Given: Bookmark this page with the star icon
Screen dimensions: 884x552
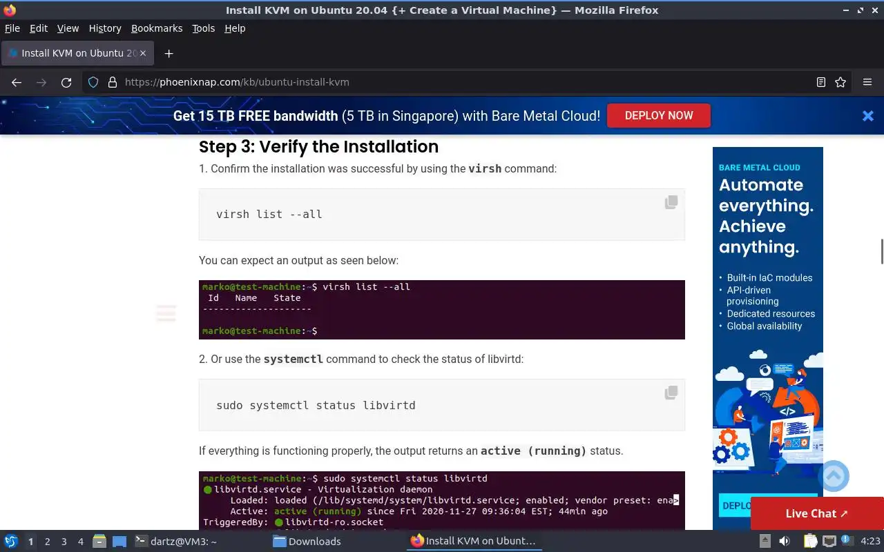Looking at the screenshot, I should (x=840, y=82).
